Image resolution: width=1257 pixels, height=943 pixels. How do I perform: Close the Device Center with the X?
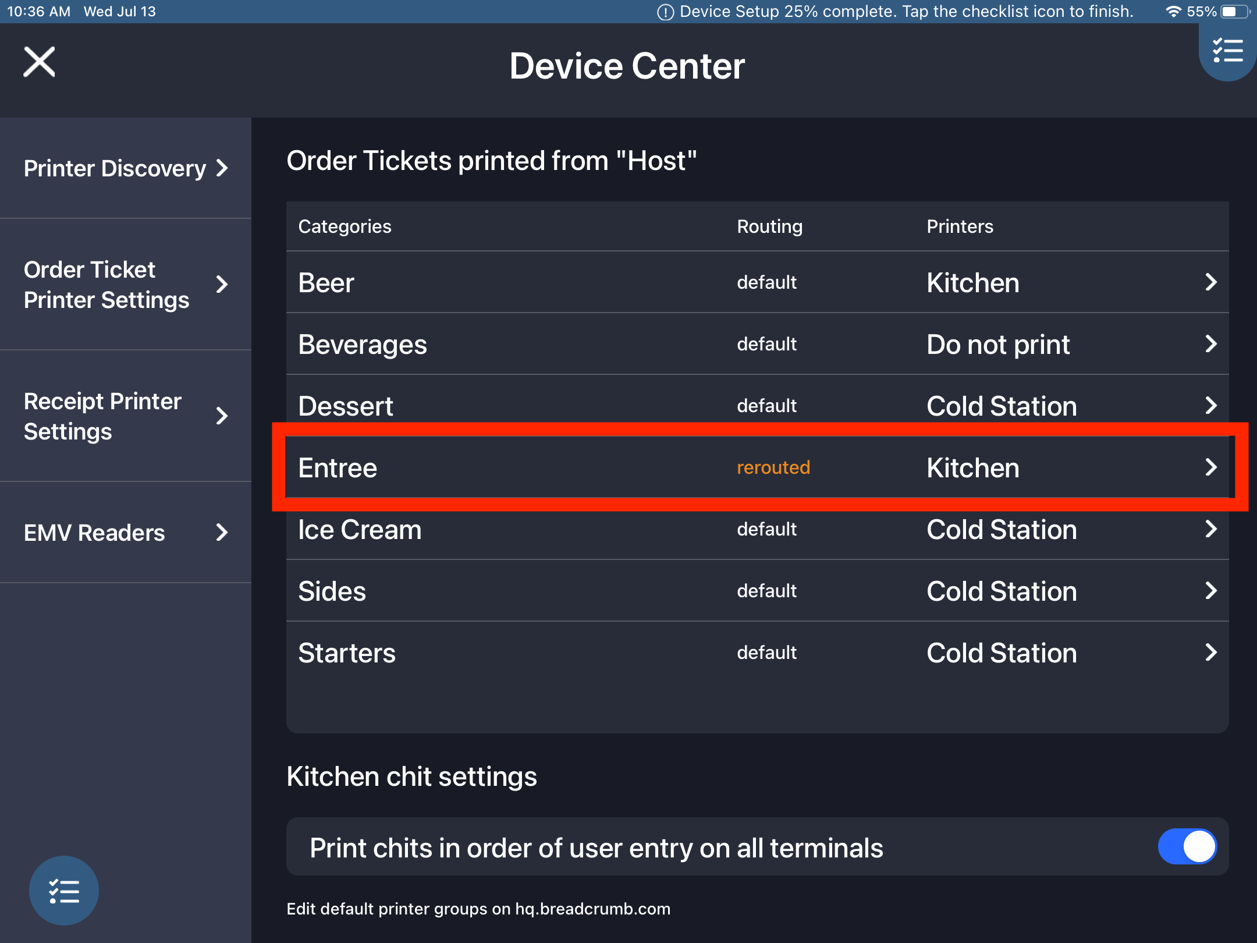click(38, 62)
